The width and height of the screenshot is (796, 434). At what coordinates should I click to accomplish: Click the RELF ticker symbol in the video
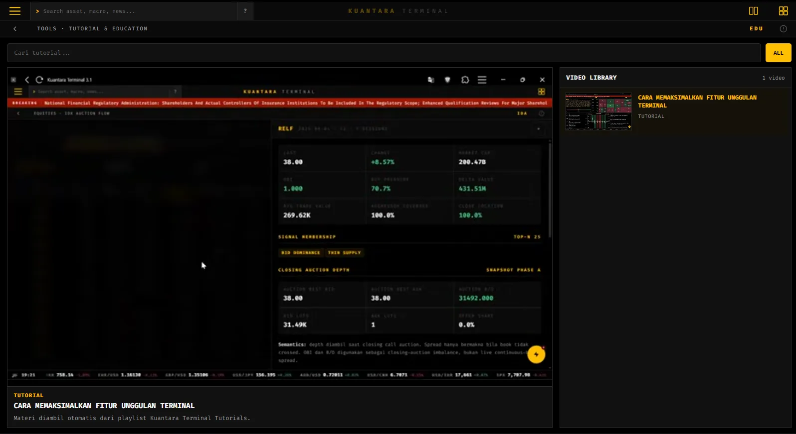click(x=285, y=128)
